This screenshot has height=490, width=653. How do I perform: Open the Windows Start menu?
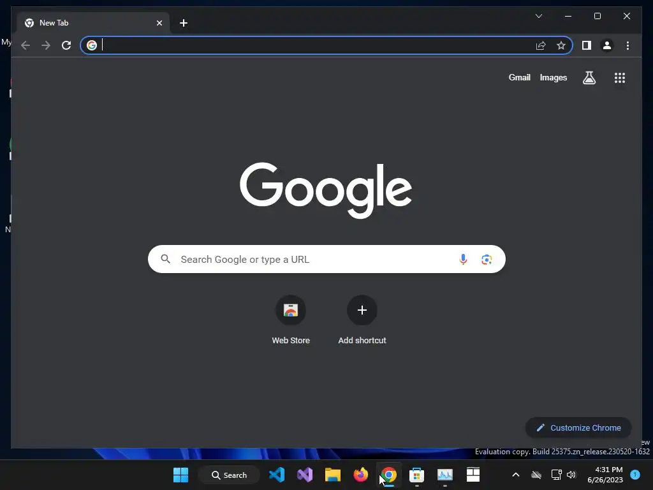coord(180,475)
